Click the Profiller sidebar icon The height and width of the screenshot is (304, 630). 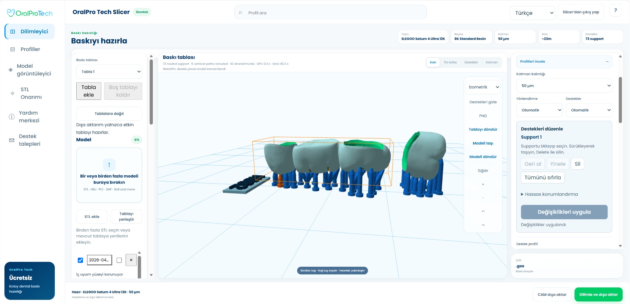pyautogui.click(x=13, y=49)
